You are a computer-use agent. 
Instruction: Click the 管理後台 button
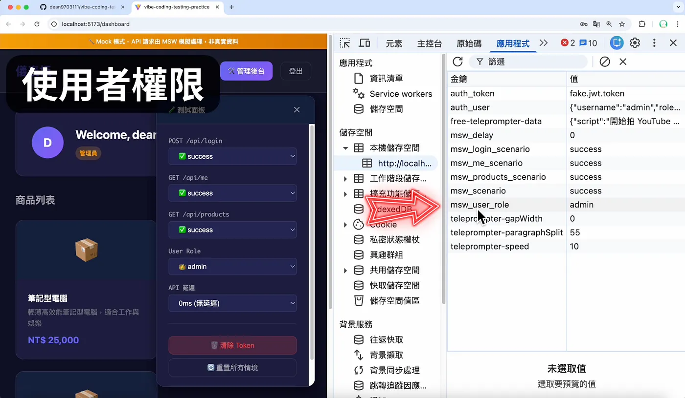point(246,71)
